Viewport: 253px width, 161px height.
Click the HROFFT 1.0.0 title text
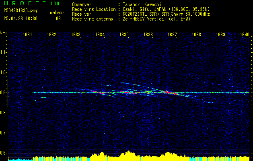point(31,3)
